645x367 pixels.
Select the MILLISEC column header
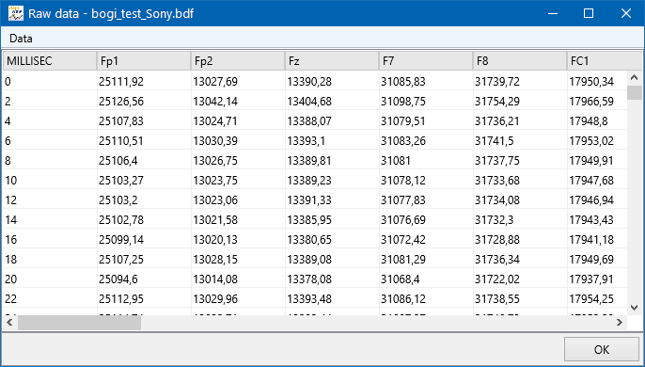click(50, 61)
